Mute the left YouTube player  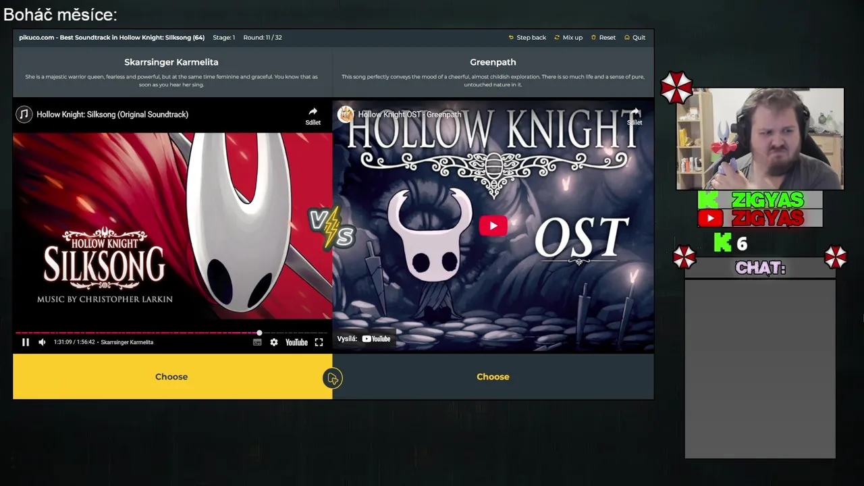pyautogui.click(x=42, y=342)
